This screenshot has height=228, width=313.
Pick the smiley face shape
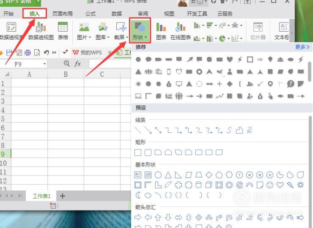(270, 185)
